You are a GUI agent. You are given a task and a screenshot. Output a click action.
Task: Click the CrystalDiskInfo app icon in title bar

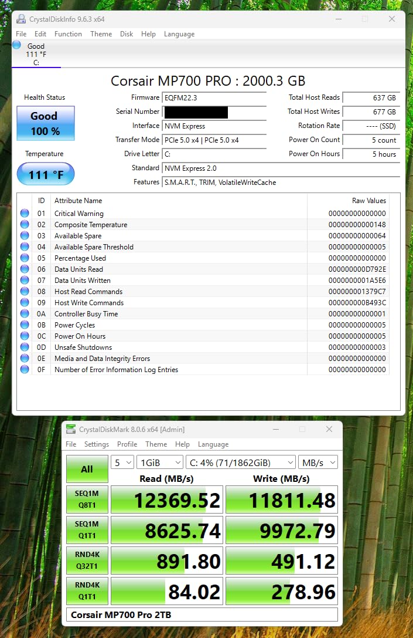tap(21, 19)
